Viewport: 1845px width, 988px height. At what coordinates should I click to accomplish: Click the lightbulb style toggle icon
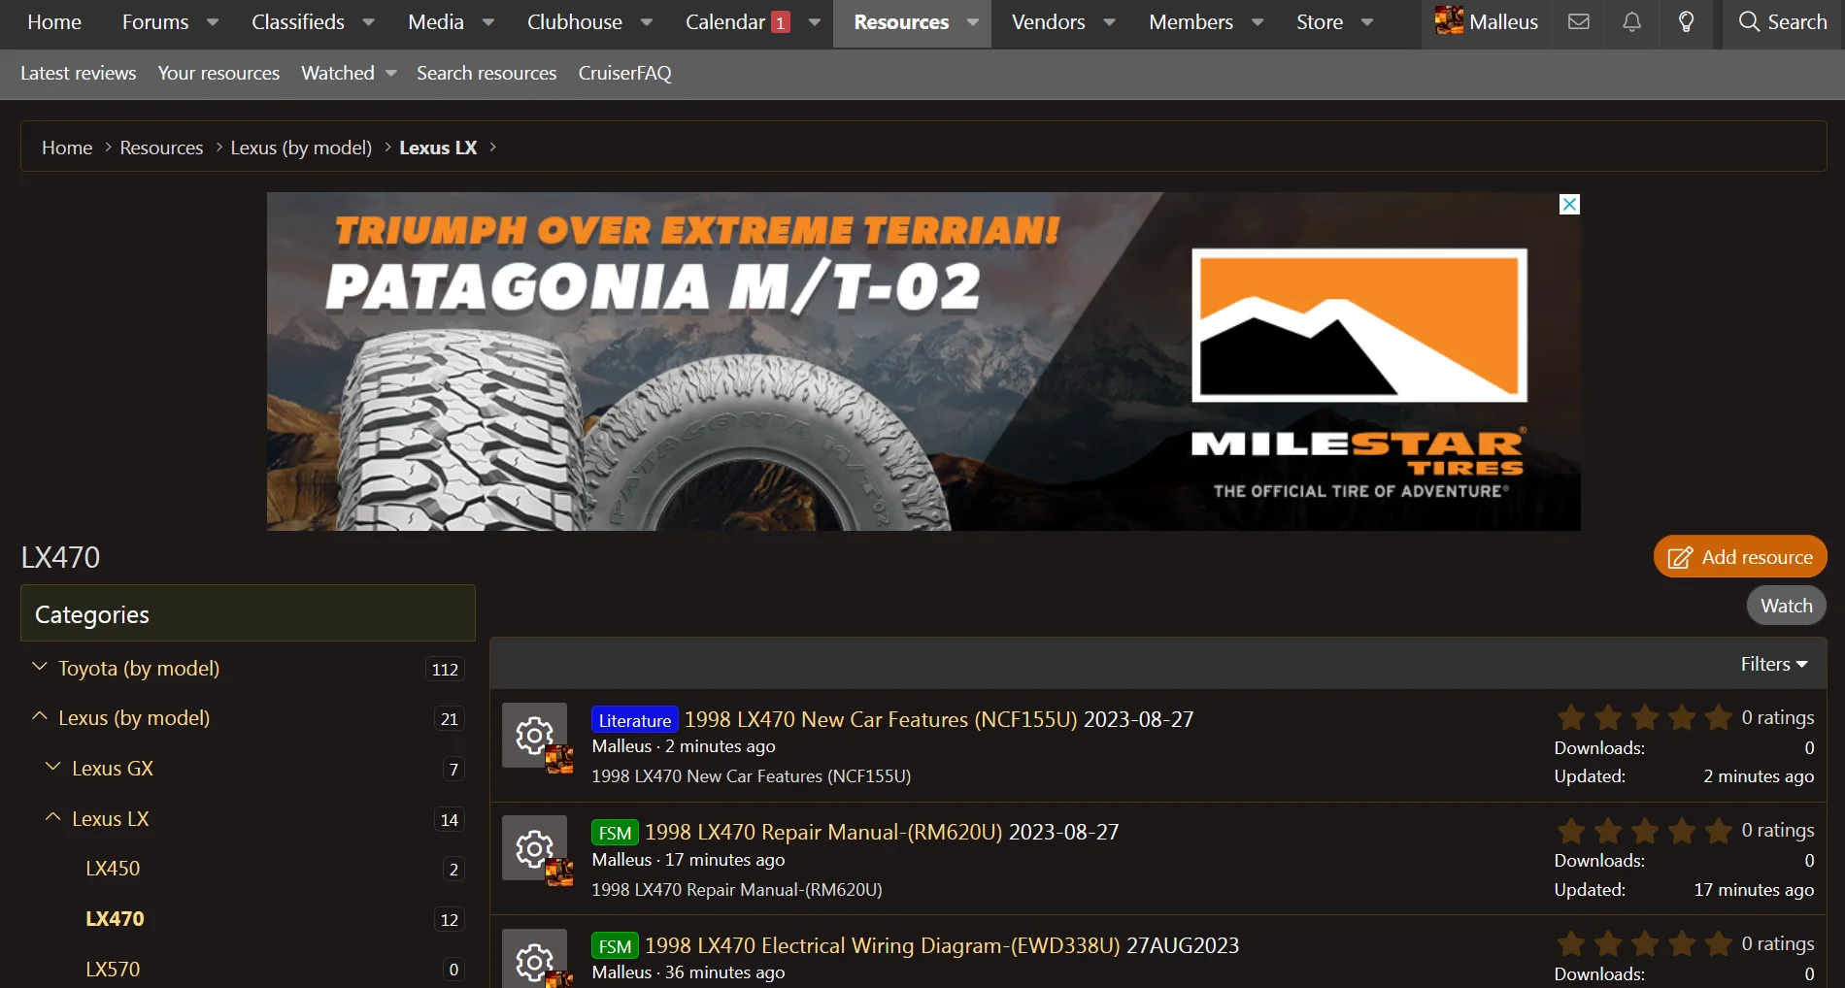pyautogui.click(x=1686, y=22)
